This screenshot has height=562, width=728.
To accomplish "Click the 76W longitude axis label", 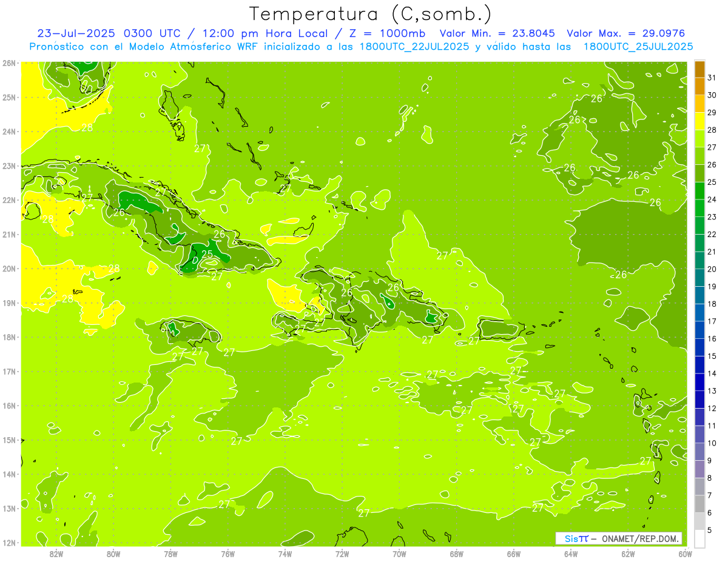I will coord(227,553).
